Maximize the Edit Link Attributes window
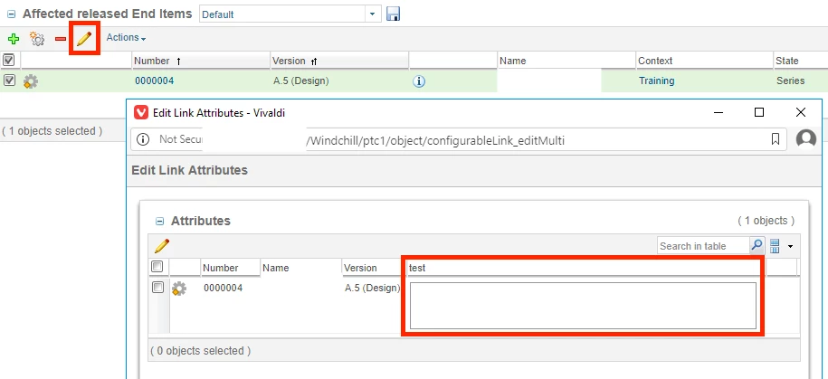 coord(759,112)
